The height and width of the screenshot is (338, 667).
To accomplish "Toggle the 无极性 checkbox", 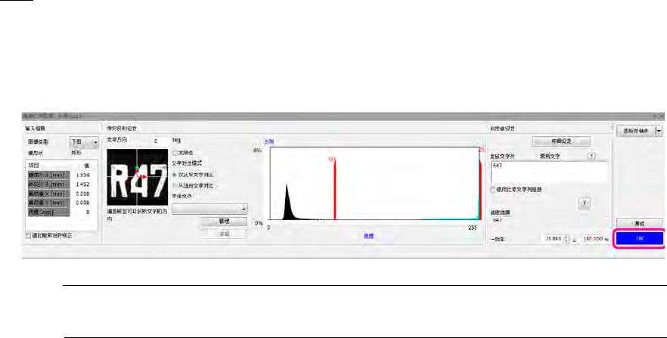I will click(x=175, y=153).
